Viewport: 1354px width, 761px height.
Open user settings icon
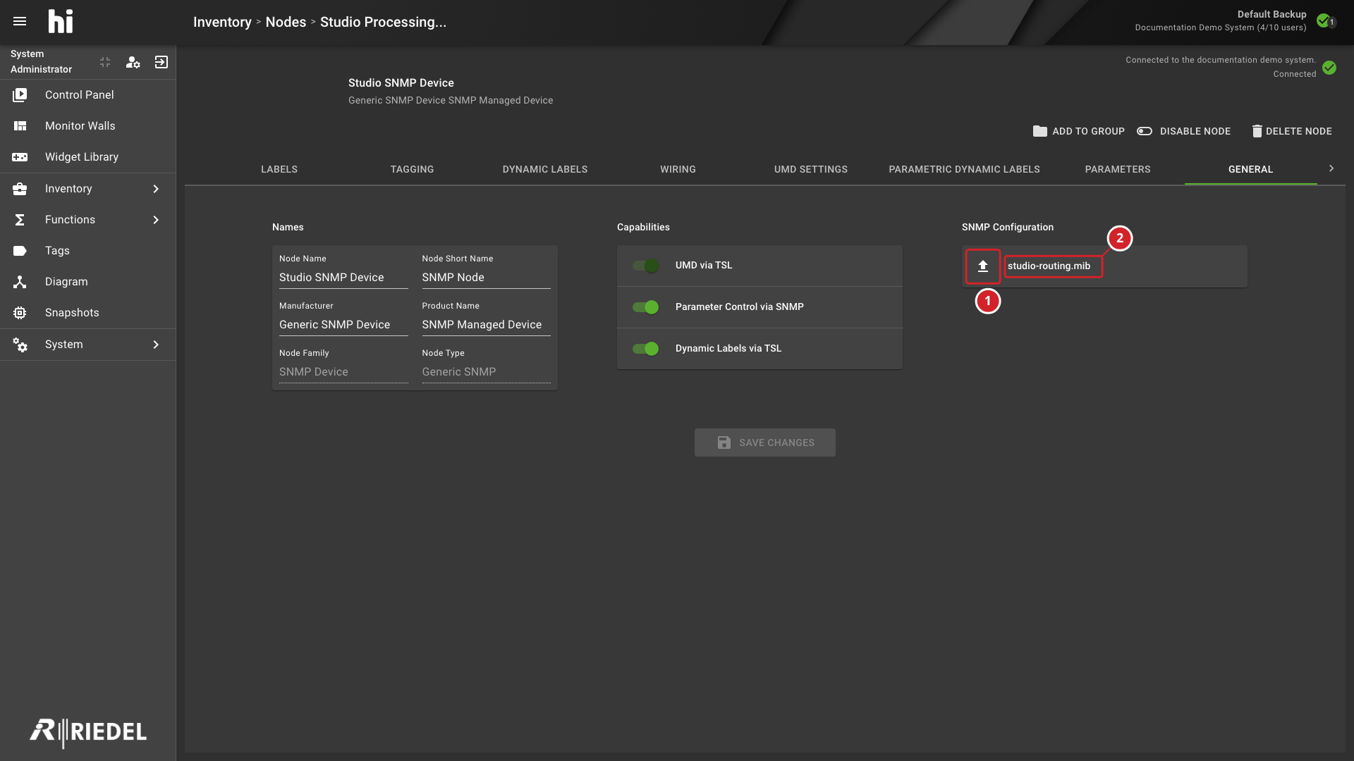pos(133,62)
